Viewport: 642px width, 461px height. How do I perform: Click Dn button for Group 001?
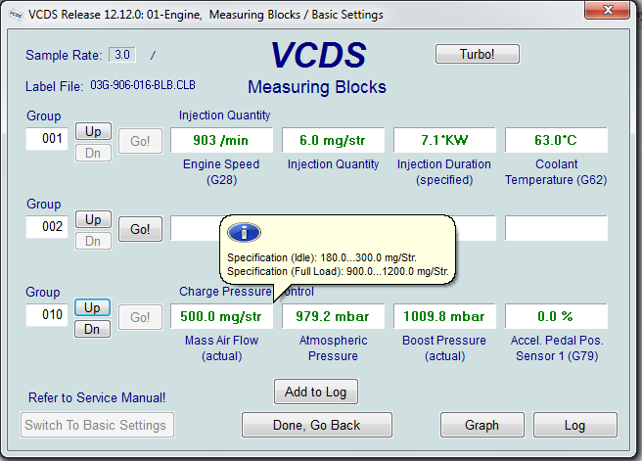93,153
